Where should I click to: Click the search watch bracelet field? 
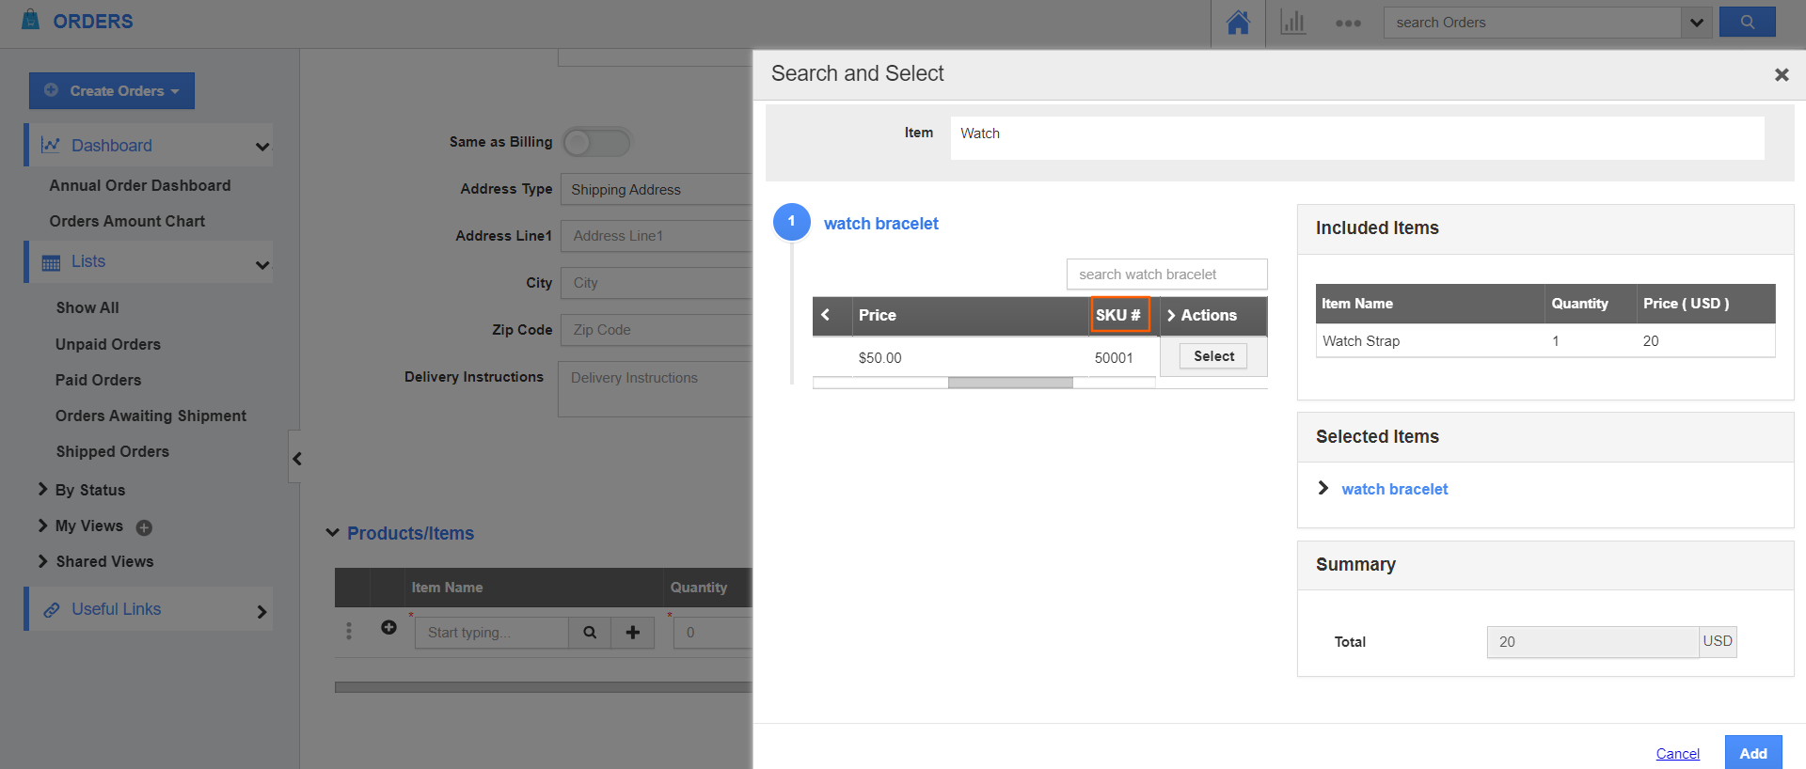tap(1166, 275)
